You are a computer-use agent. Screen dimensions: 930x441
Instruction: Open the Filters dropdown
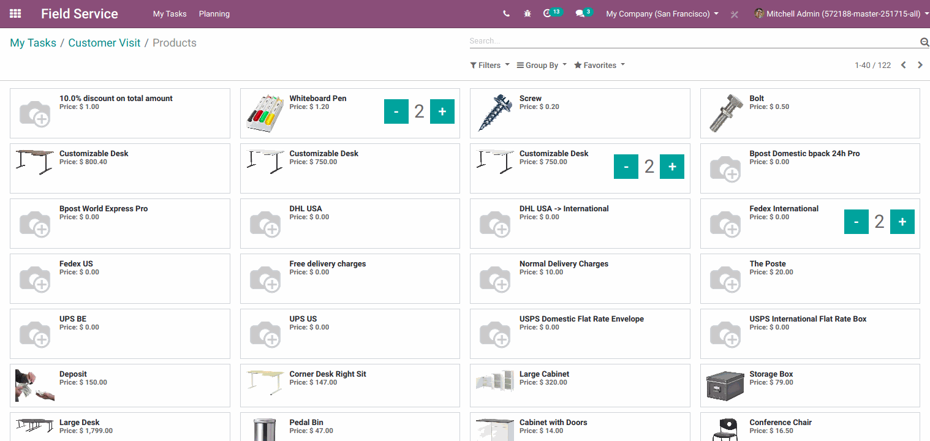pos(489,65)
